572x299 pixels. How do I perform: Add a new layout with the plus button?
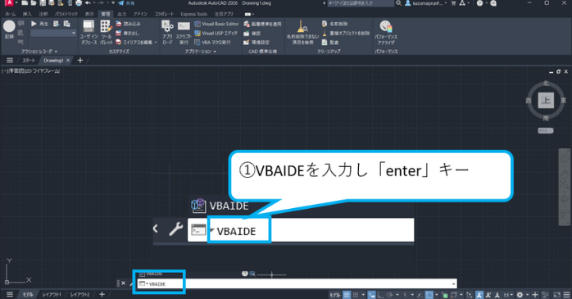102,294
